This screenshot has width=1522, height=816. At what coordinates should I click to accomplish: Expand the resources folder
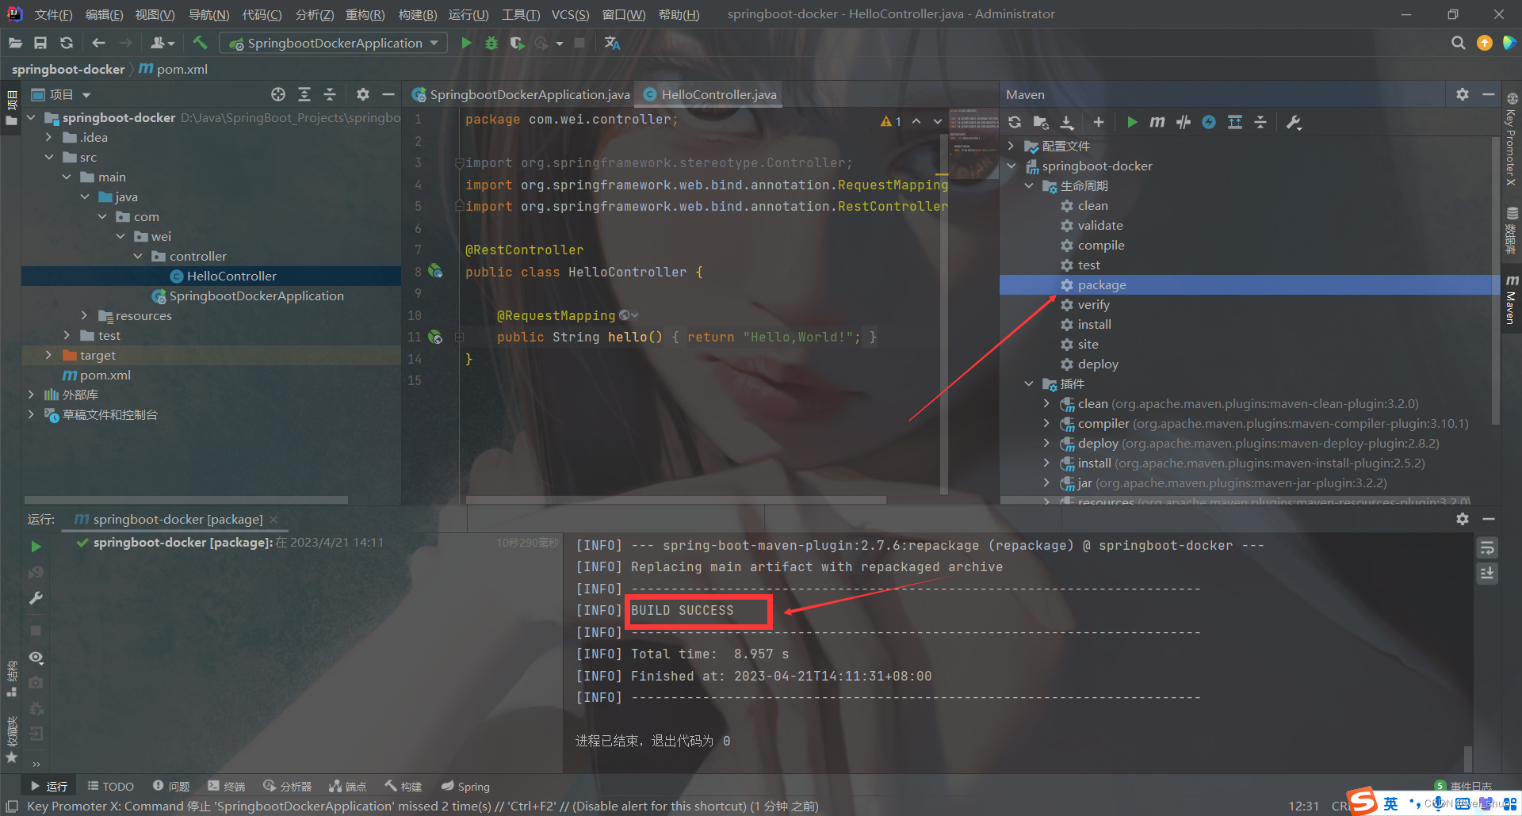point(85,315)
